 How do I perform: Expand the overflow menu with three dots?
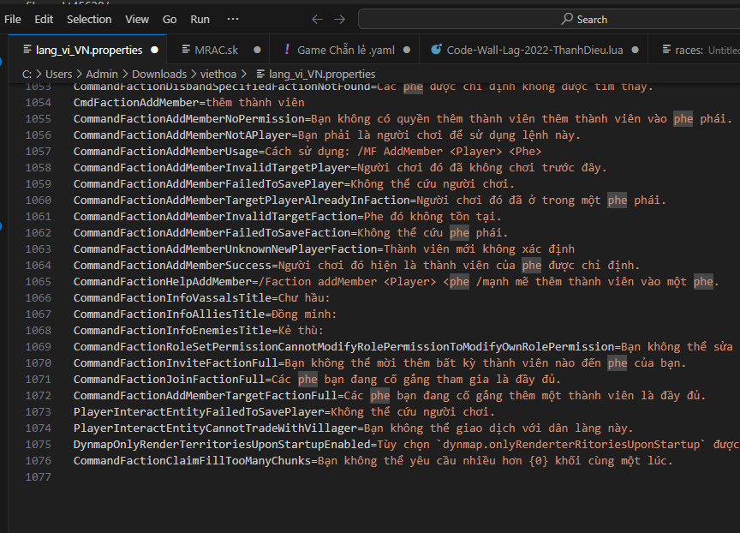pyautogui.click(x=233, y=19)
